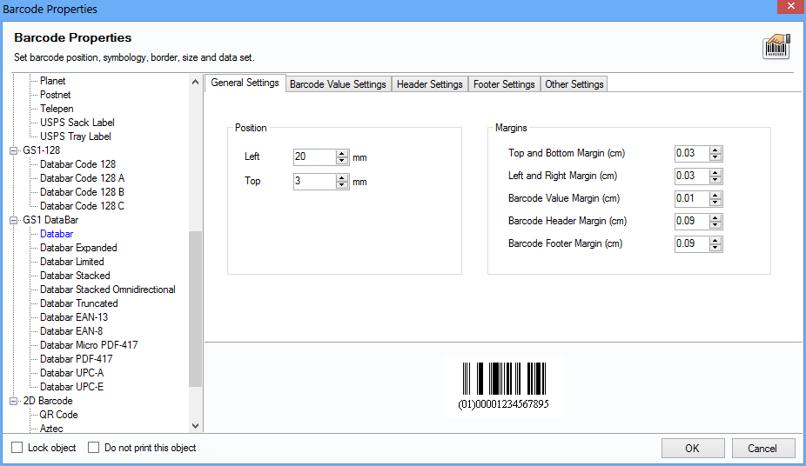This screenshot has height=466, width=806.
Task: Increase the Top position value
Action: click(342, 178)
